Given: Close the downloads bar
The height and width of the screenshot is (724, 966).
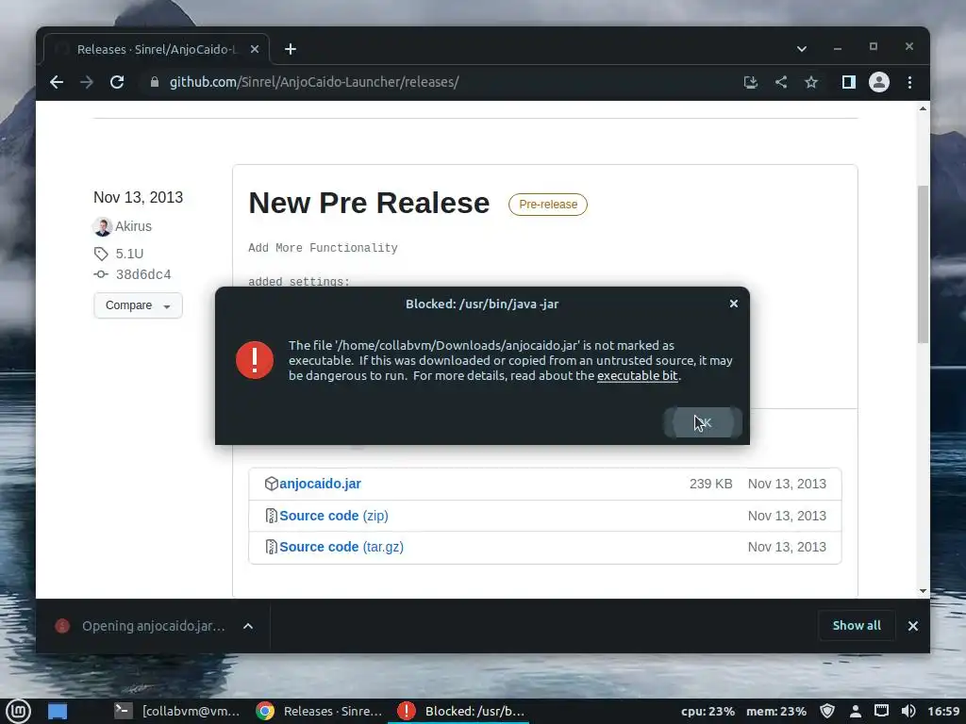Looking at the screenshot, I should (913, 626).
